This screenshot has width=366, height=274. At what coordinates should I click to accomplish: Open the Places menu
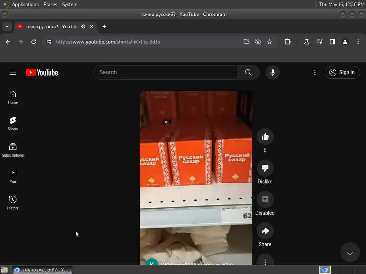pos(50,4)
